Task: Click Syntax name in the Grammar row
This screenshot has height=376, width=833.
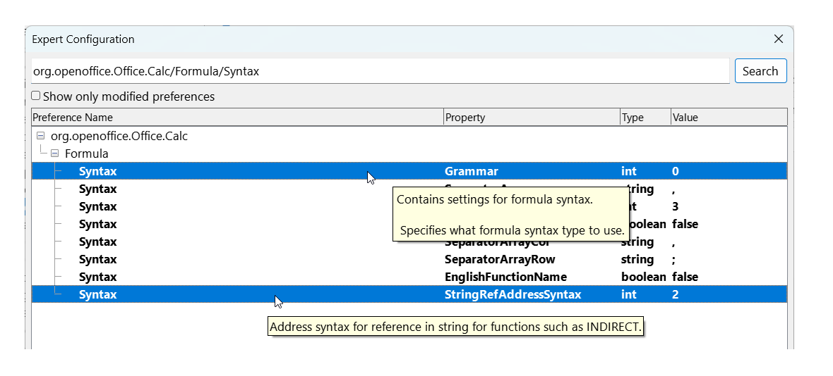Action: 97,171
